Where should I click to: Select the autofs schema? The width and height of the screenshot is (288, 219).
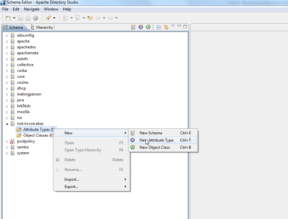click(x=22, y=59)
